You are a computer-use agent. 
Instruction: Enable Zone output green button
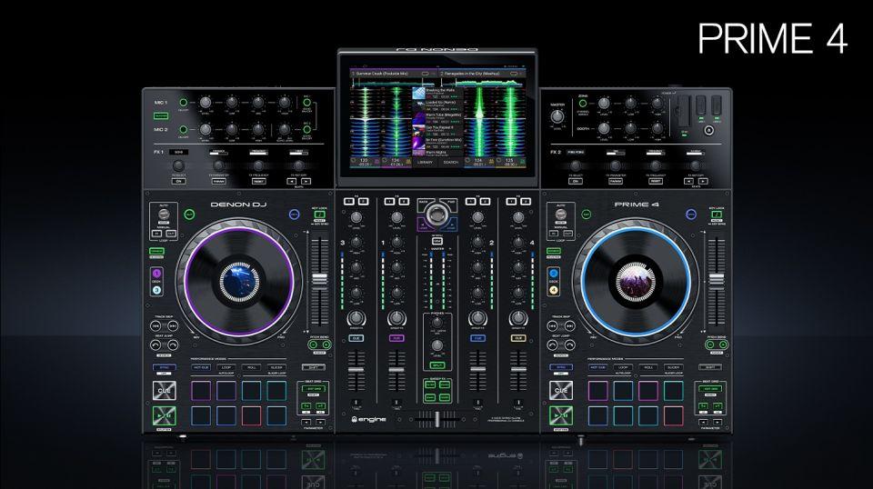583,103
